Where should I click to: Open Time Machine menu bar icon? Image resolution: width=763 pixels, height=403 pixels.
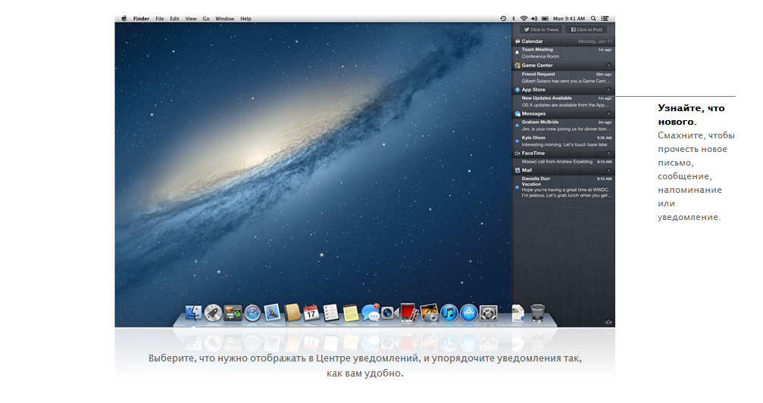tap(503, 18)
